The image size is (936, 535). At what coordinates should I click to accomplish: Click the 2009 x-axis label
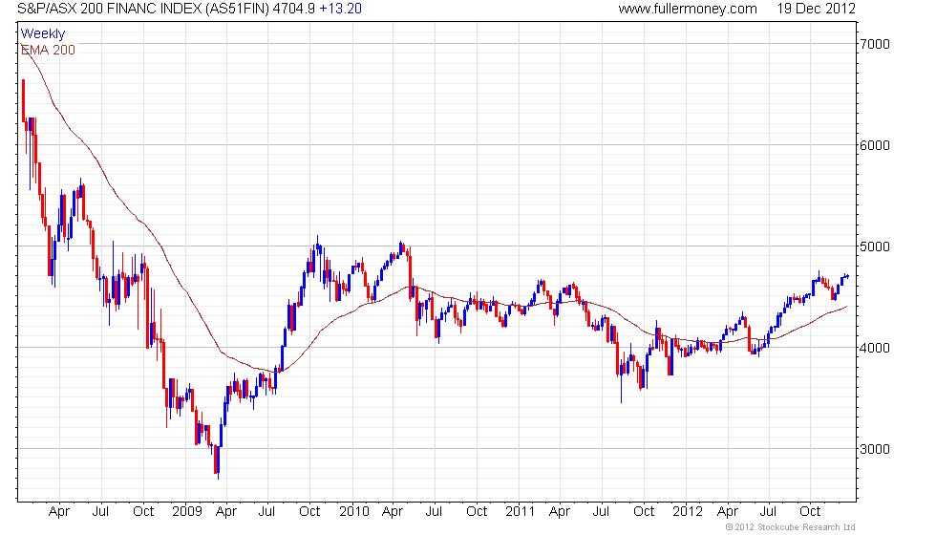(x=187, y=511)
